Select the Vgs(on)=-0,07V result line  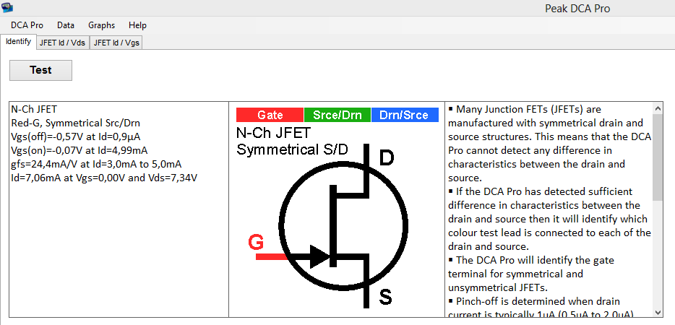[80, 151]
